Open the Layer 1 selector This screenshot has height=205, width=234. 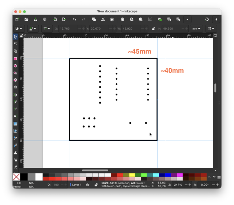click(76, 185)
